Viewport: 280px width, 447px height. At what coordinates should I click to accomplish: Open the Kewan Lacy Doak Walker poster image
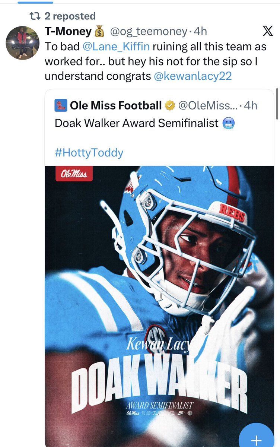(159, 298)
